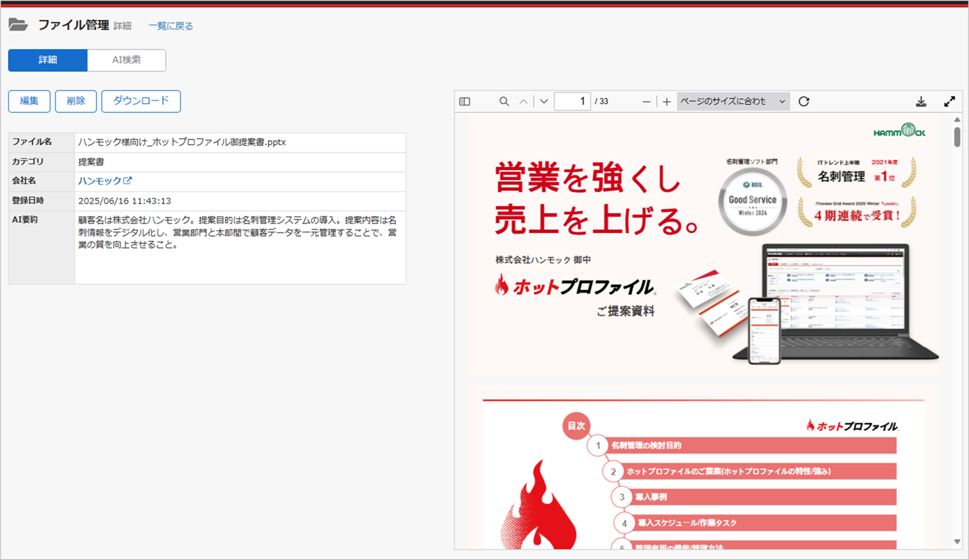This screenshot has width=969, height=560.
Task: Expand the viewer to fullscreen
Action: pyautogui.click(x=949, y=101)
